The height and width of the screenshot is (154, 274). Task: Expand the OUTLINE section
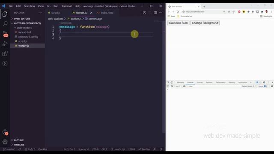click(x=19, y=140)
